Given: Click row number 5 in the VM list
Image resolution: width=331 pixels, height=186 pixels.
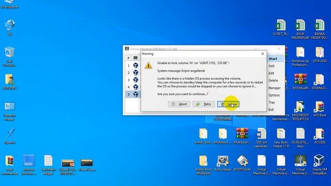Looking at the screenshot, I should (129, 94).
